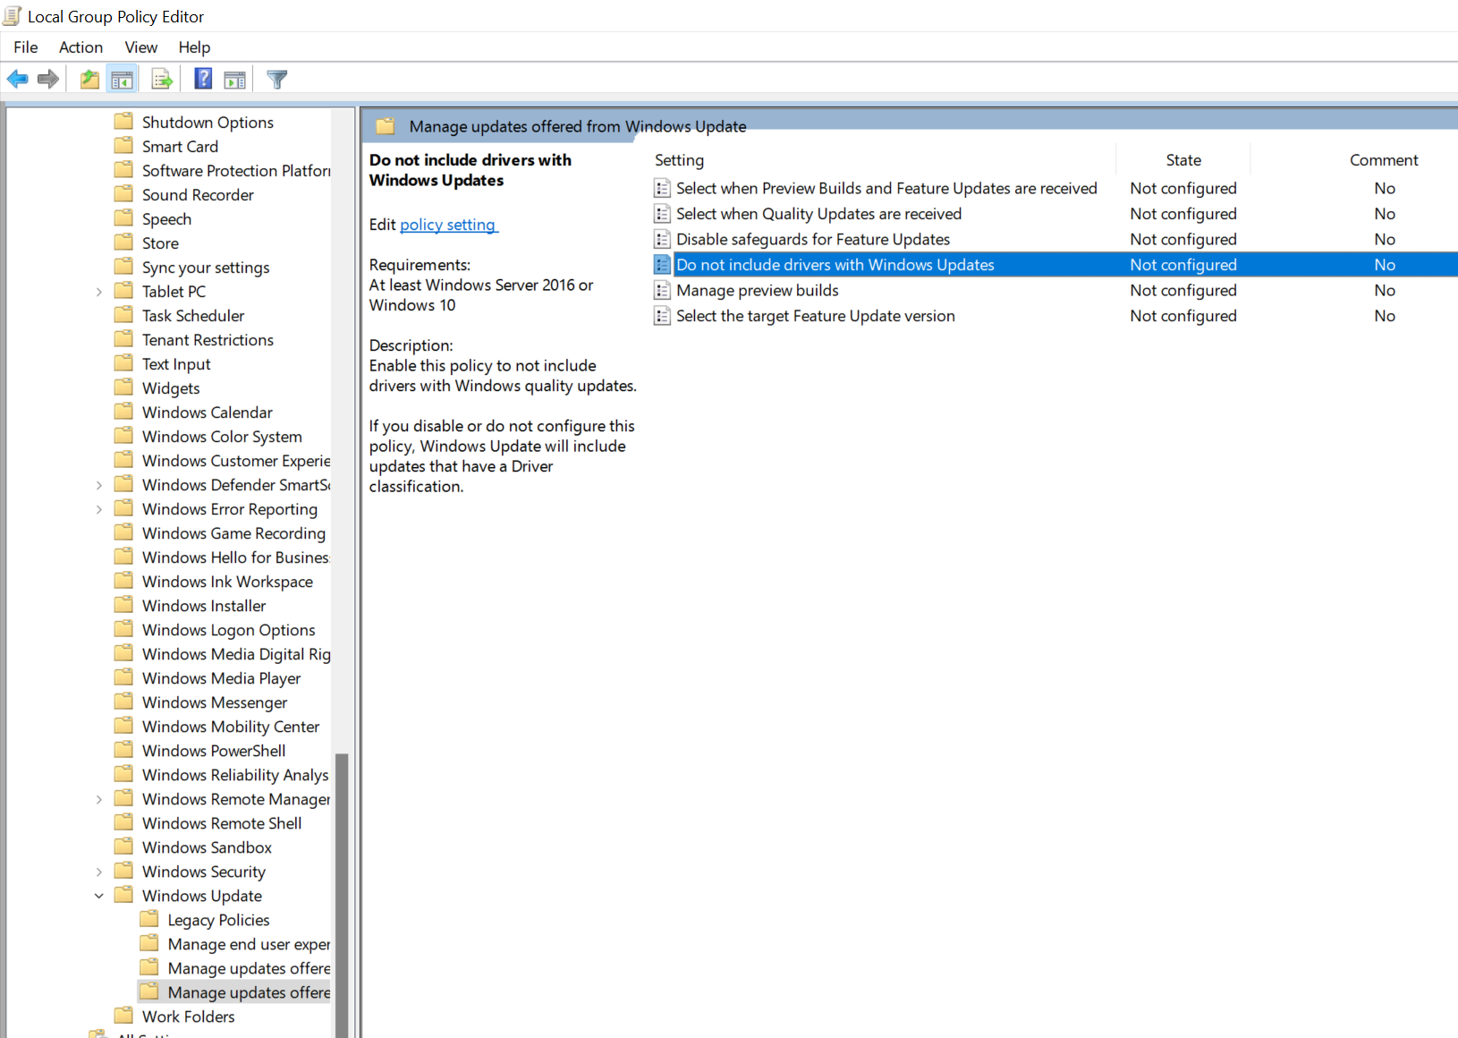Viewport: 1458px width, 1038px height.
Task: Click the tree pane vertical scrollbar thumb
Action: tap(342, 895)
